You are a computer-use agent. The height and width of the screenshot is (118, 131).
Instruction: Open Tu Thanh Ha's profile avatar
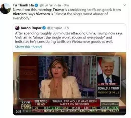[5, 9]
